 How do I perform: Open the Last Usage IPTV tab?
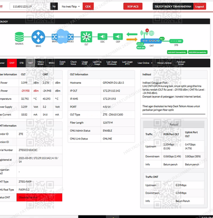(127, 63)
